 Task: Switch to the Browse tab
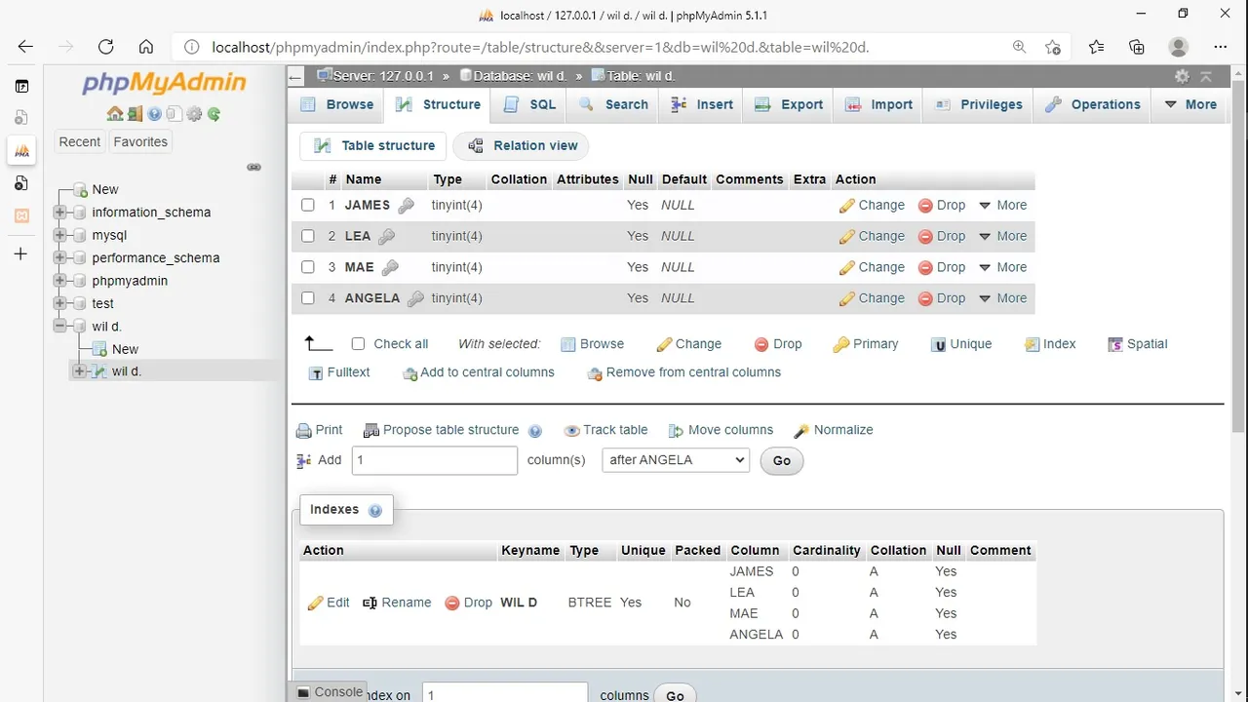point(336,104)
